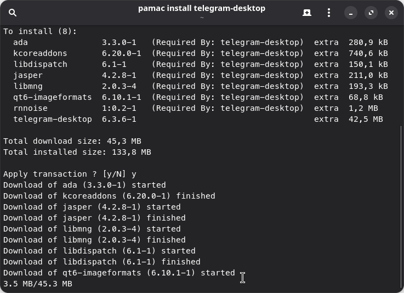Open the three-dot main menu

tap(329, 13)
